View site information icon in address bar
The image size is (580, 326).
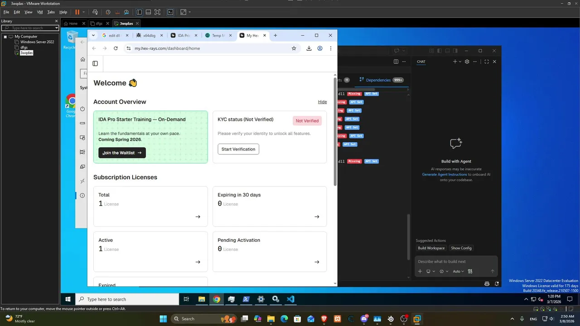pos(129,48)
